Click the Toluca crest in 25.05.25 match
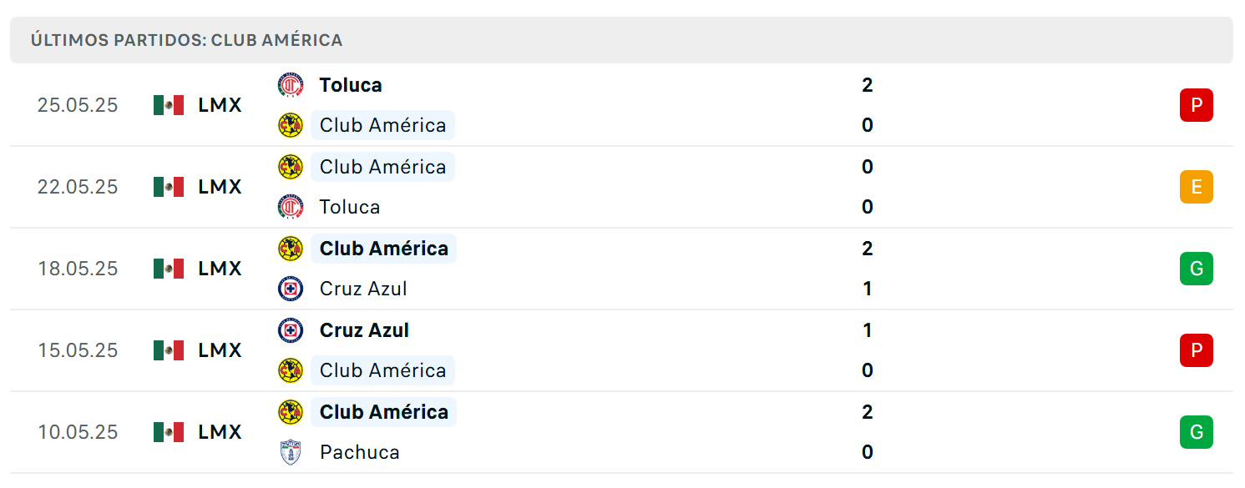This screenshot has width=1245, height=488. pos(290,85)
